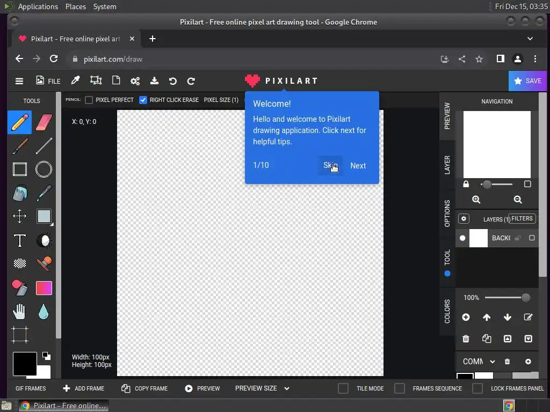
Task: Select the Line tool
Action: click(x=44, y=146)
